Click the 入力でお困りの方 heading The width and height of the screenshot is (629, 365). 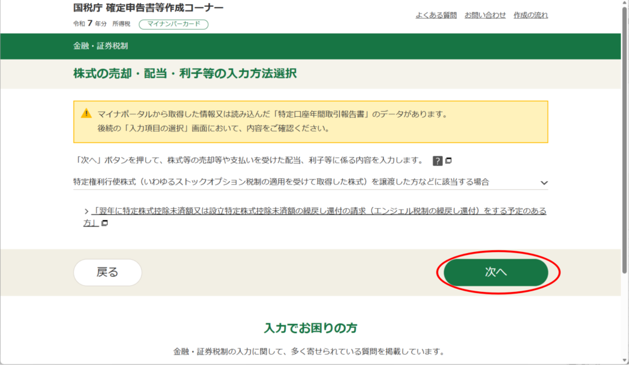pos(311,328)
